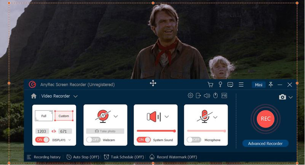Click the microphone icon
305x165 pixels.
(x=204, y=117)
